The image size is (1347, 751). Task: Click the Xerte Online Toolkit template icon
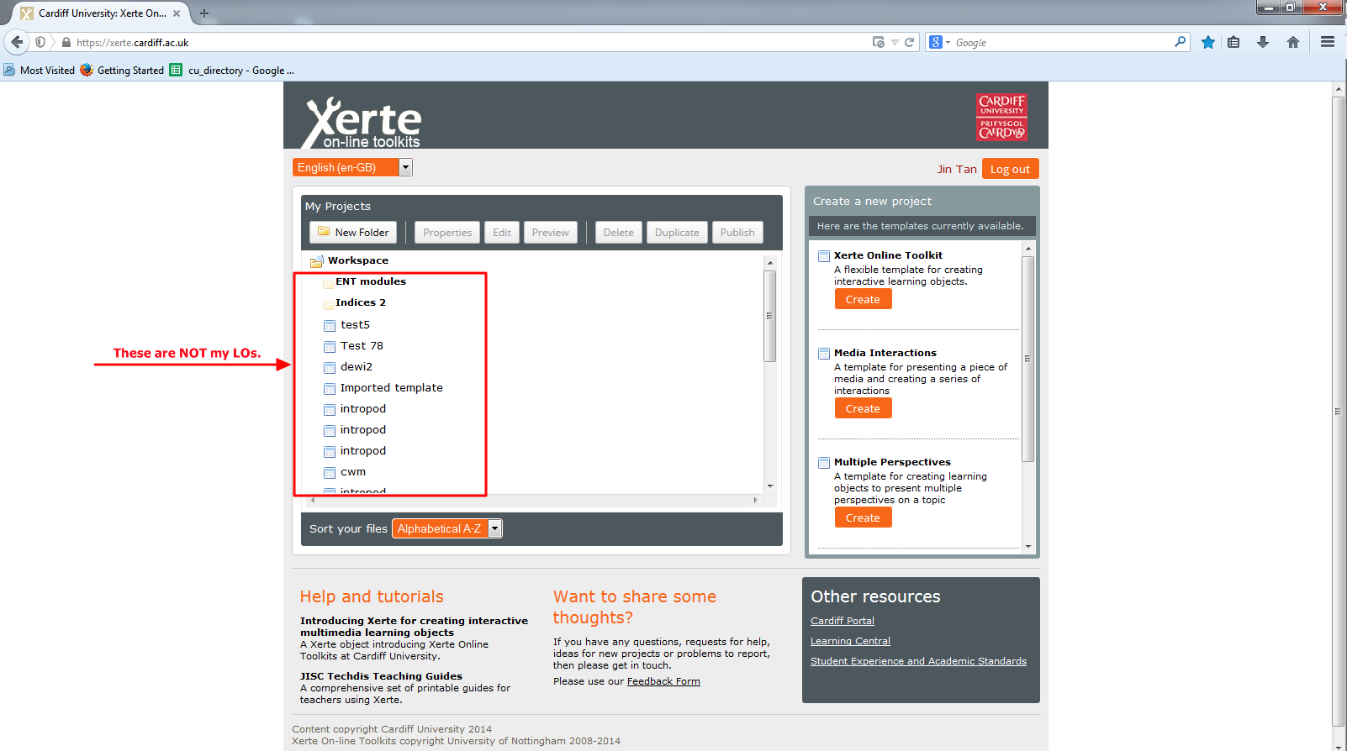(824, 256)
